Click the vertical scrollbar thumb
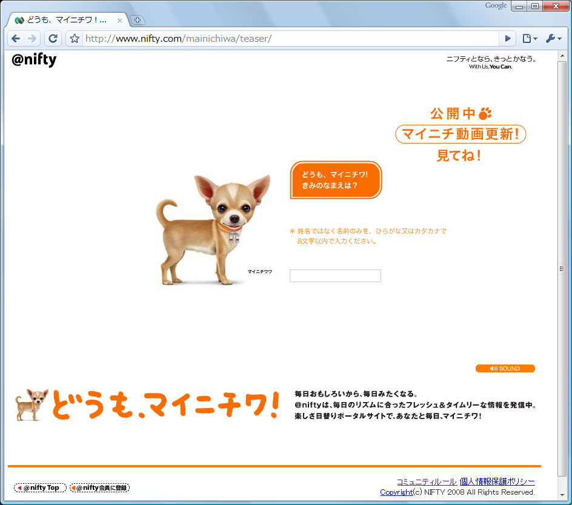Viewport: 572px width, 505px height. (562, 269)
